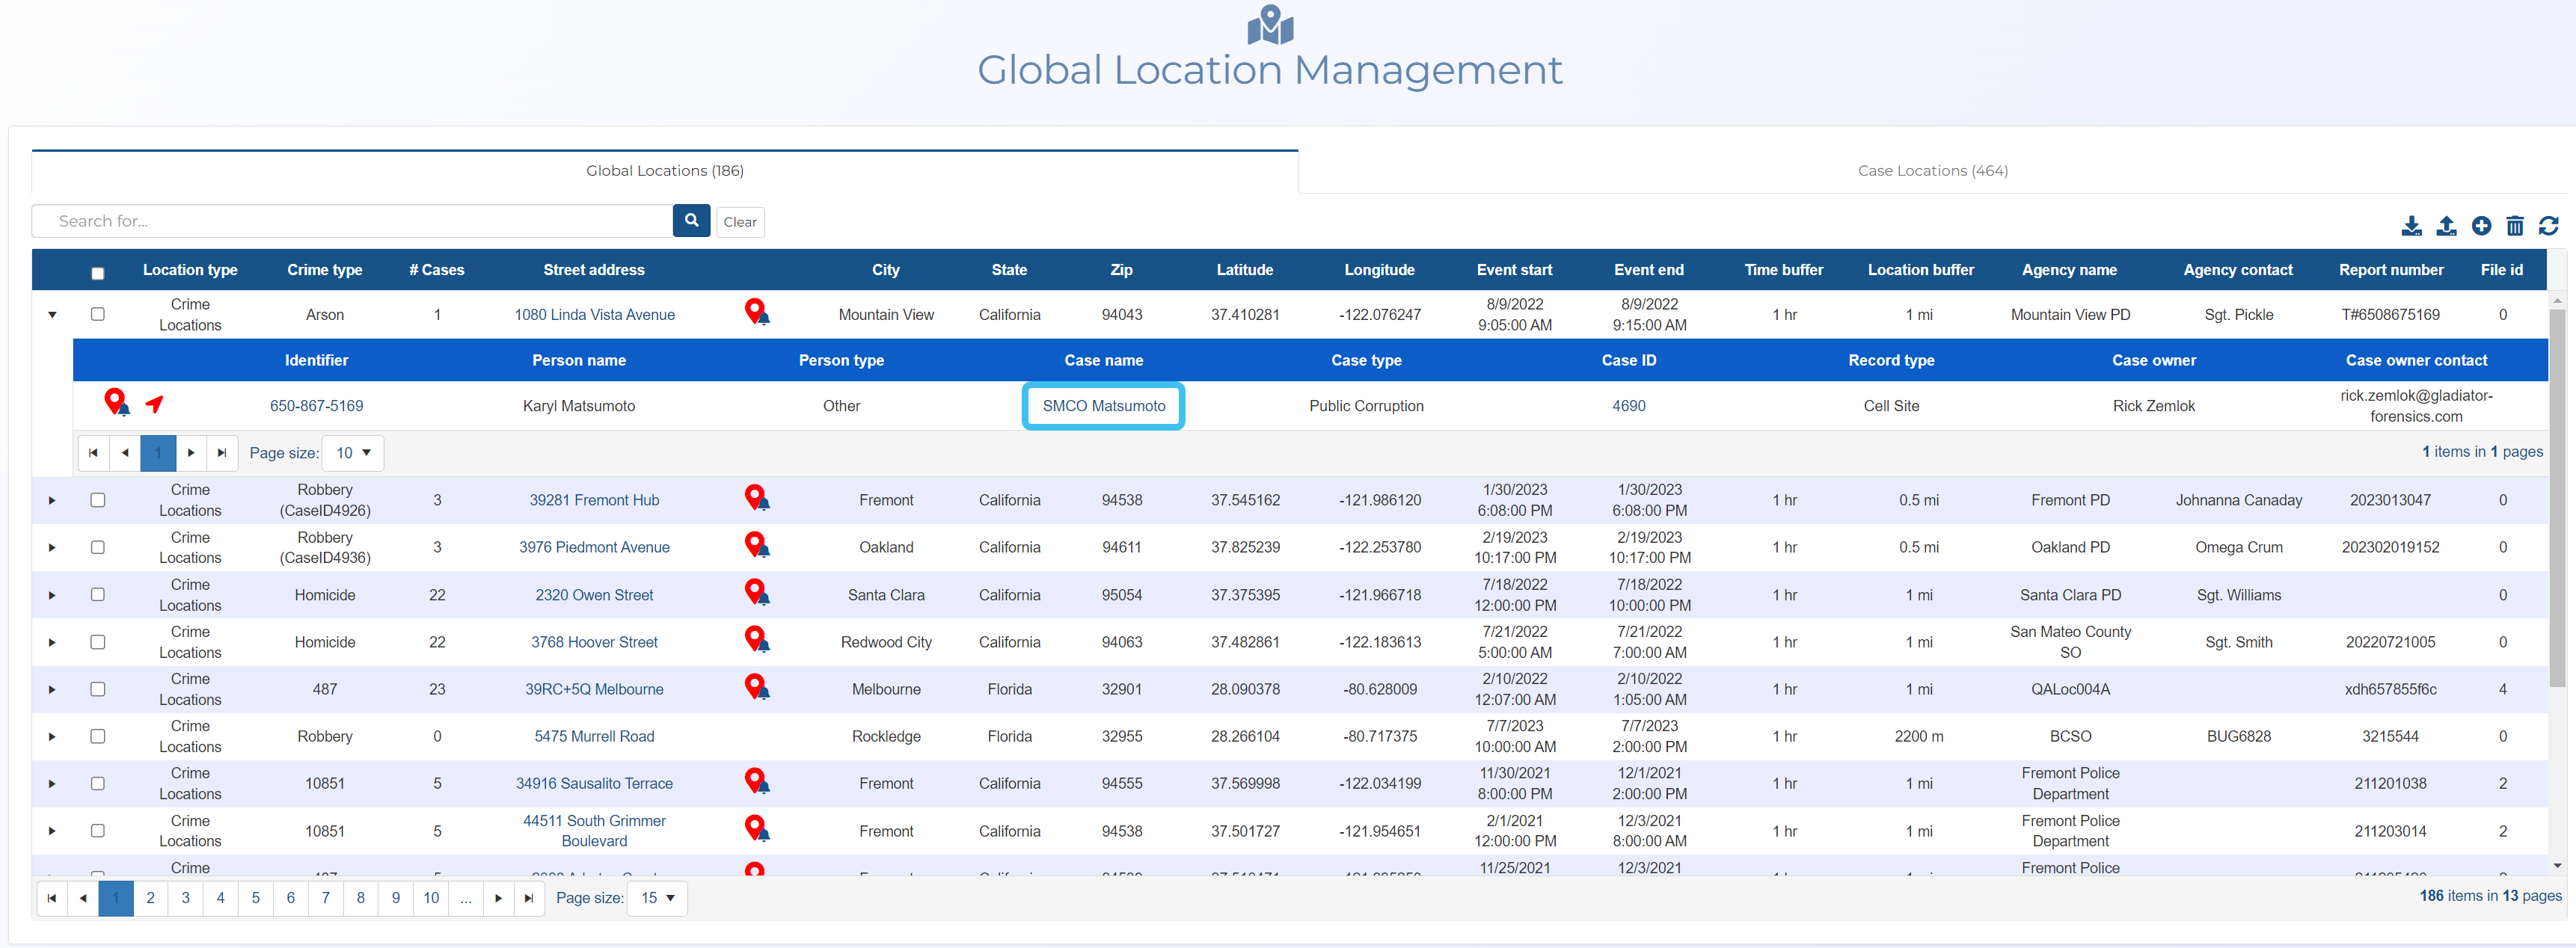Add a new location with plus icon
Screen dimensions: 2576x948
pyautogui.click(x=2481, y=226)
